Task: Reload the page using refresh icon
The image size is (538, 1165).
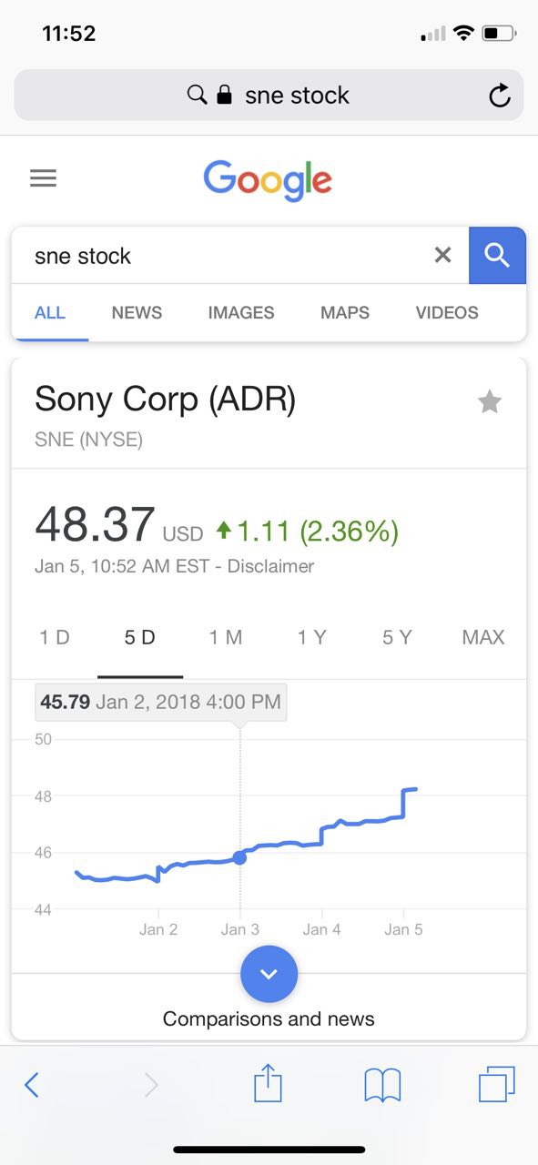Action: tap(500, 96)
